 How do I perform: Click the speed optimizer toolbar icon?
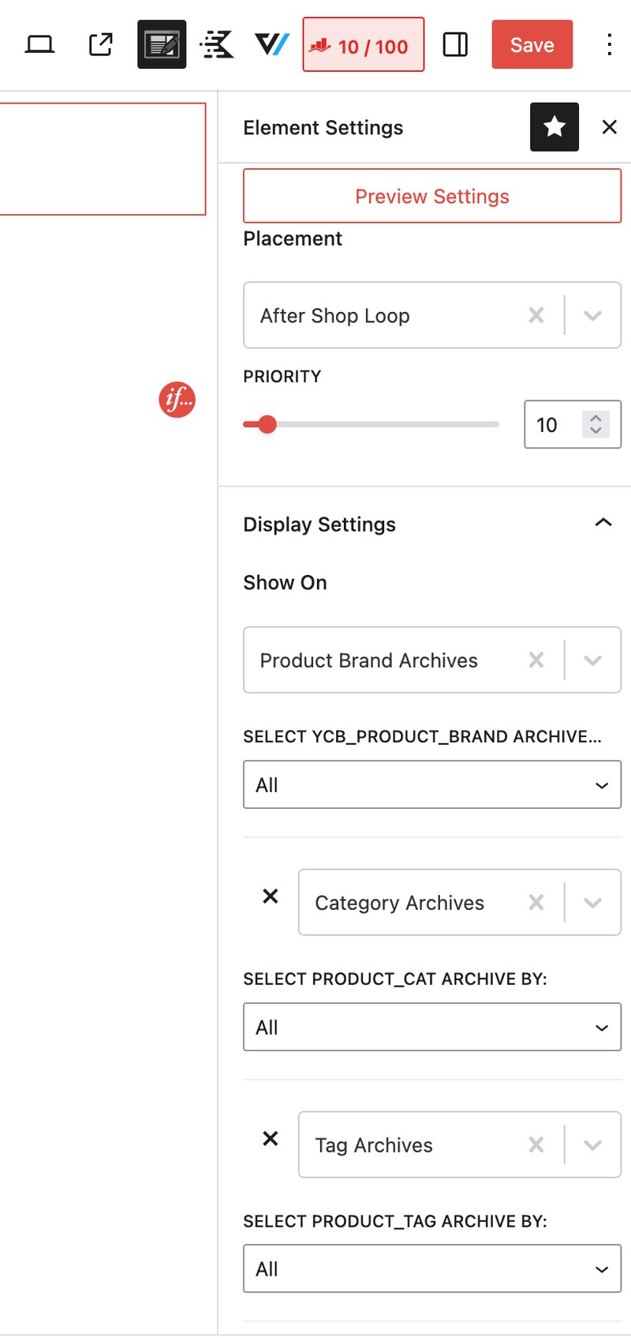217,44
